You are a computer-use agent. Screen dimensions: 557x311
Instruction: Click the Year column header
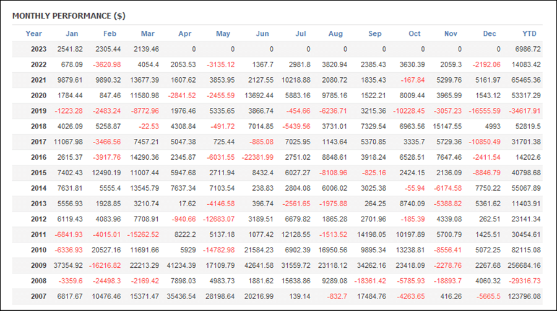point(34,34)
